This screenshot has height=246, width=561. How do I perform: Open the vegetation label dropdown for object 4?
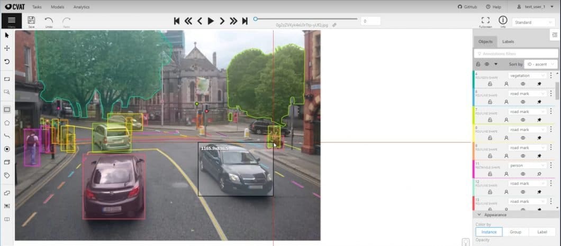(527, 75)
